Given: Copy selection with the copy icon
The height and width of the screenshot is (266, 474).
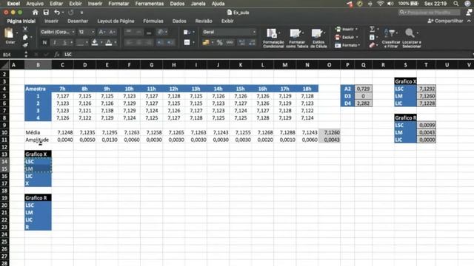Looking at the screenshot, I should pos(25,37).
